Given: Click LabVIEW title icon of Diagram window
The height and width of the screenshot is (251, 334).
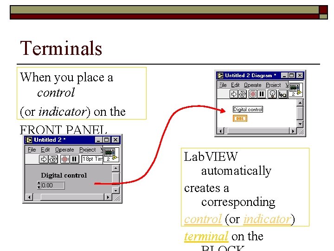Looking at the screenshot, I should pos(221,76).
